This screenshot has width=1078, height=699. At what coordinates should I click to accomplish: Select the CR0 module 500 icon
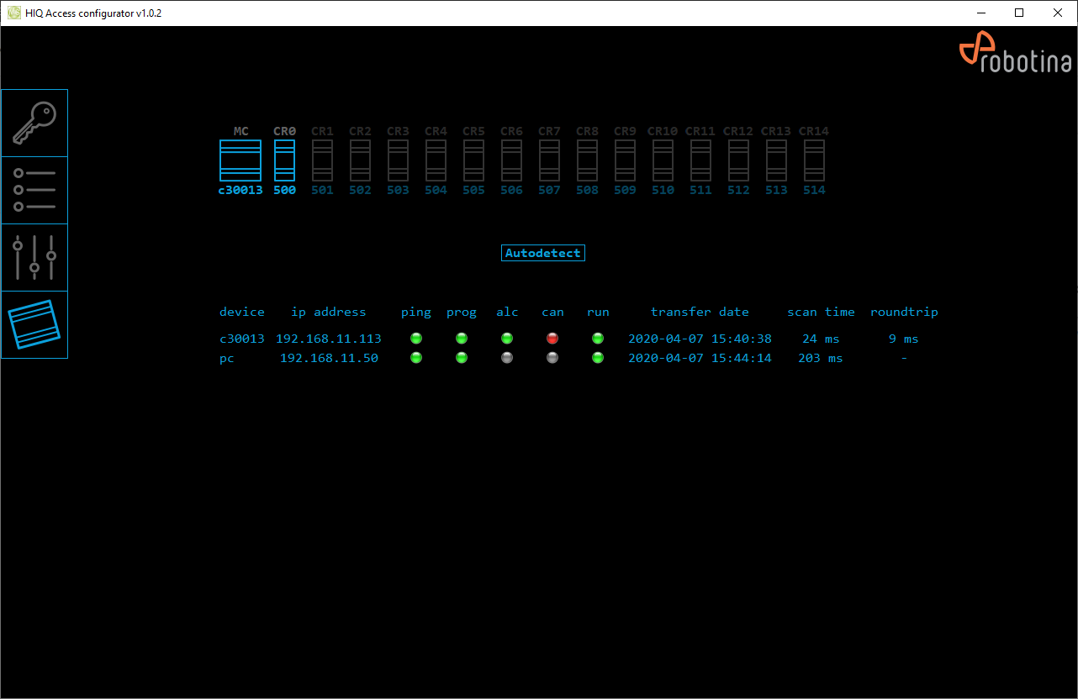[x=285, y=160]
